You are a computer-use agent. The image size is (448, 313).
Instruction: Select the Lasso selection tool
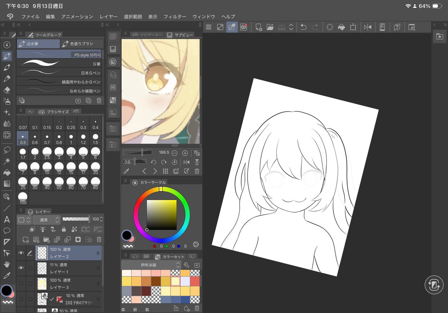tap(7, 150)
